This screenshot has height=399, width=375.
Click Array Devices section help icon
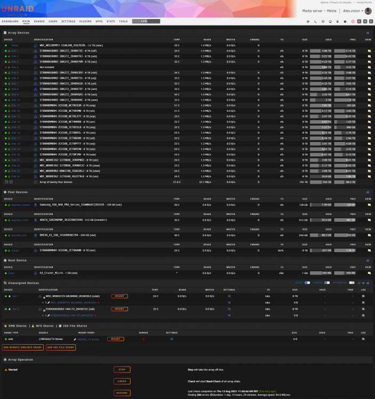[x=368, y=33]
